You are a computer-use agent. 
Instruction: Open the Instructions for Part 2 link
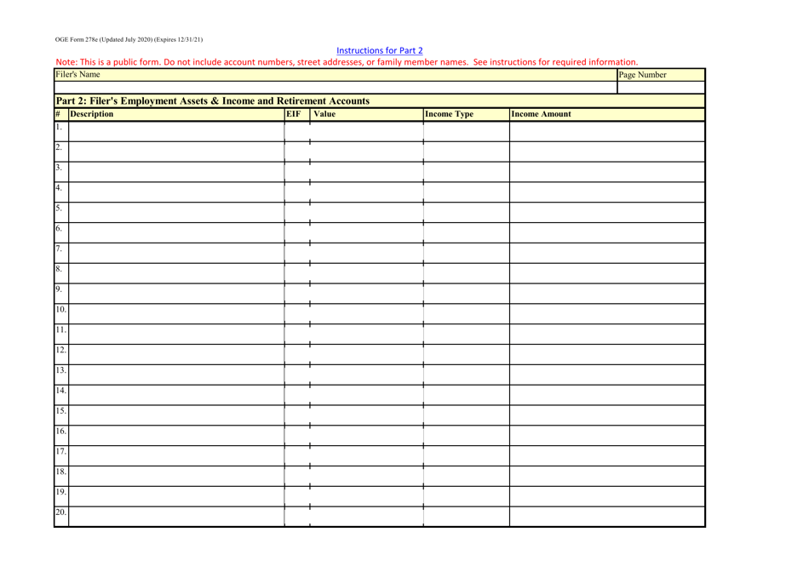click(x=380, y=50)
